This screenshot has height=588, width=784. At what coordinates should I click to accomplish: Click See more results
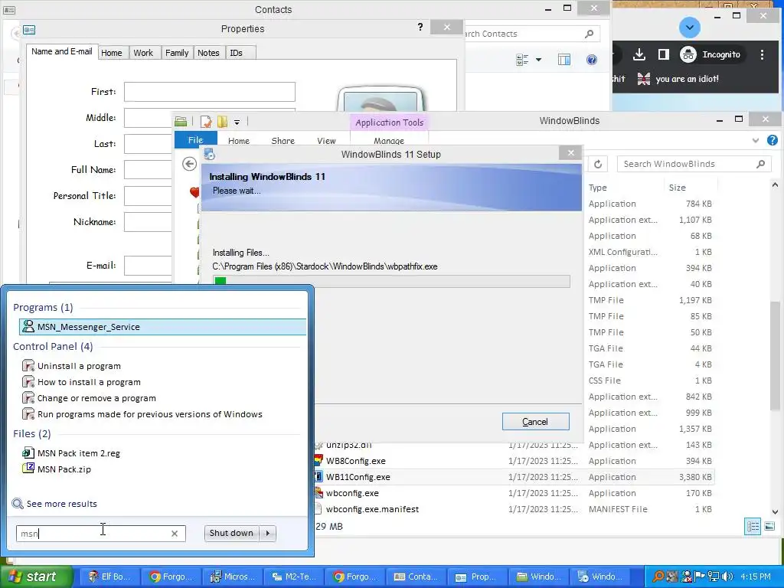click(54, 504)
